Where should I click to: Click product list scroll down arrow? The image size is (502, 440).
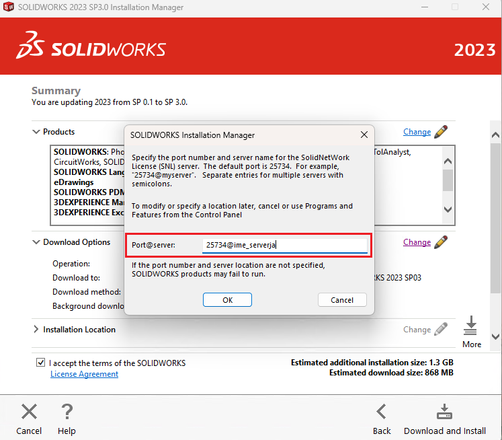pyautogui.click(x=448, y=210)
